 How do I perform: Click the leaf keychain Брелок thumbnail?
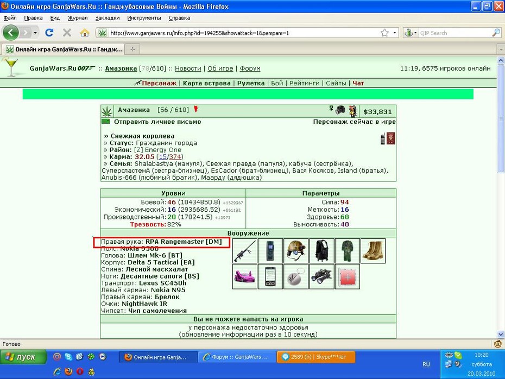click(296, 276)
